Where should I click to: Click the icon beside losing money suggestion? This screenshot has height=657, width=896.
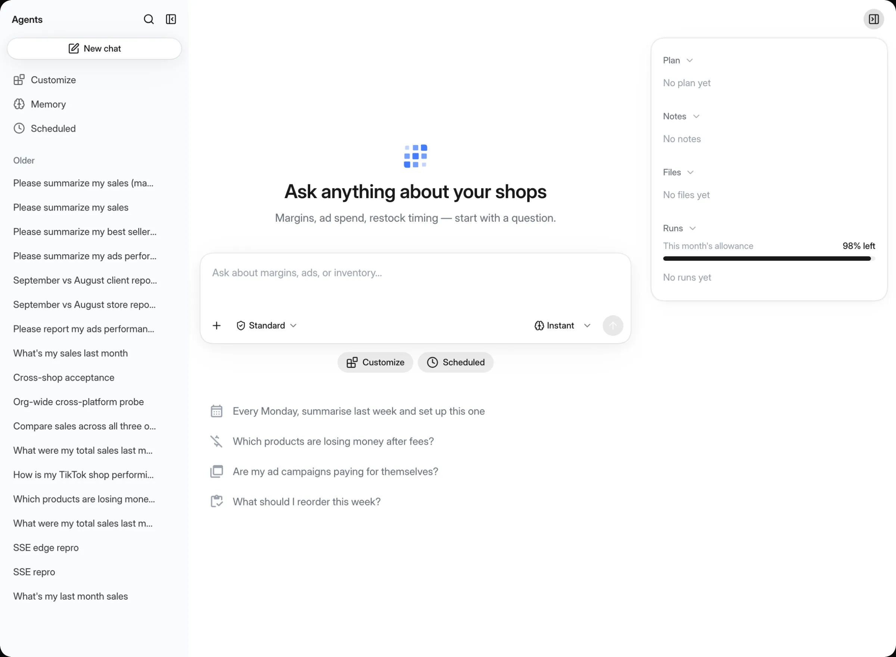217,441
